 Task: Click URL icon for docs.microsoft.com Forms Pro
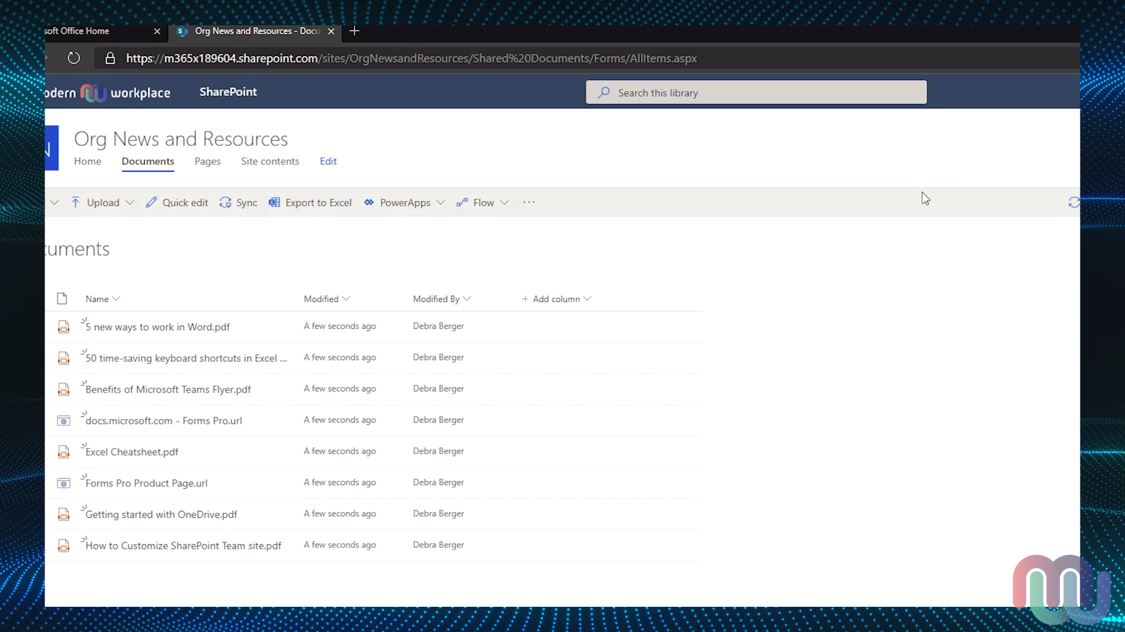[x=63, y=421]
